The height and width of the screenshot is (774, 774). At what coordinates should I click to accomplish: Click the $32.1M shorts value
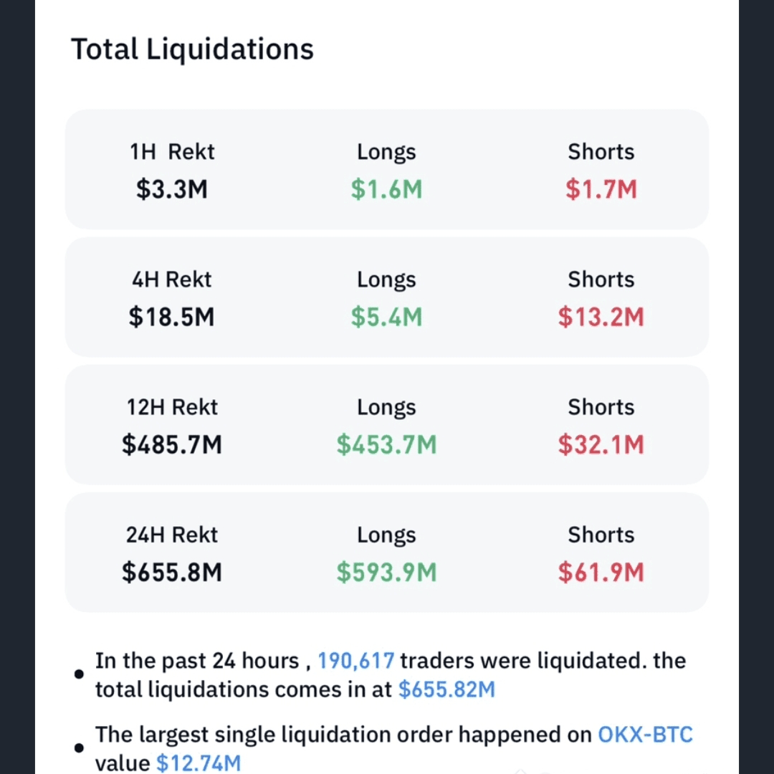tap(601, 444)
